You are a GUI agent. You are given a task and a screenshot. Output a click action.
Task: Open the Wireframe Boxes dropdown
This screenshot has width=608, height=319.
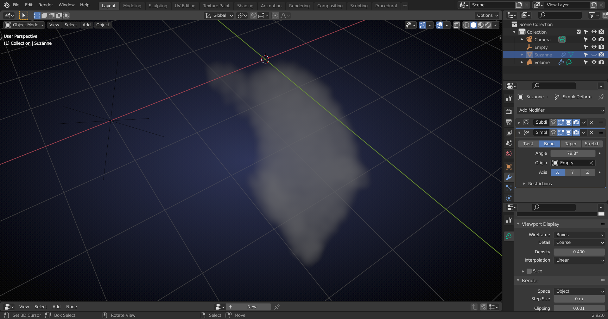[x=579, y=235]
